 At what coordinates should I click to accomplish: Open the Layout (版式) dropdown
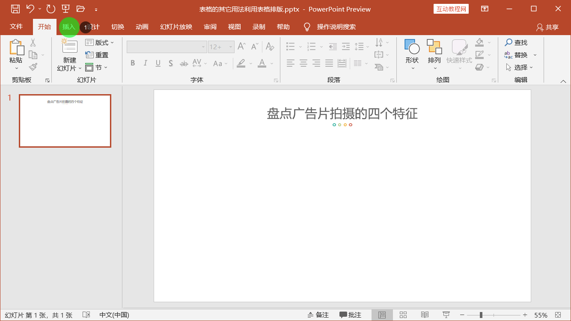click(x=100, y=42)
